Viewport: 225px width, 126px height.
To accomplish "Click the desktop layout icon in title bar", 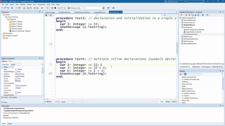I will [166, 1].
